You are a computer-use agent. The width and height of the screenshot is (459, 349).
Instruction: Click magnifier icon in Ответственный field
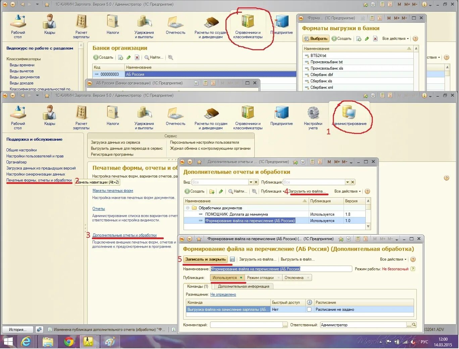414,325
